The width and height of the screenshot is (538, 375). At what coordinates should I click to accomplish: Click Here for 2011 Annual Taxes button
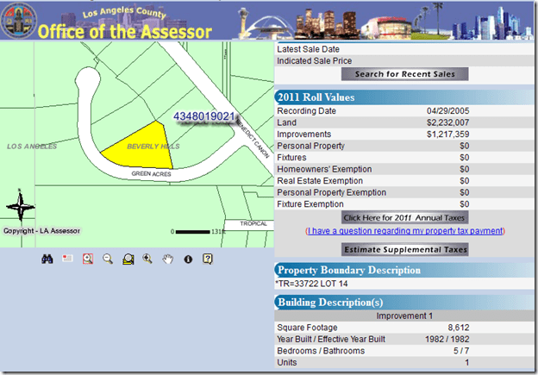pos(404,217)
